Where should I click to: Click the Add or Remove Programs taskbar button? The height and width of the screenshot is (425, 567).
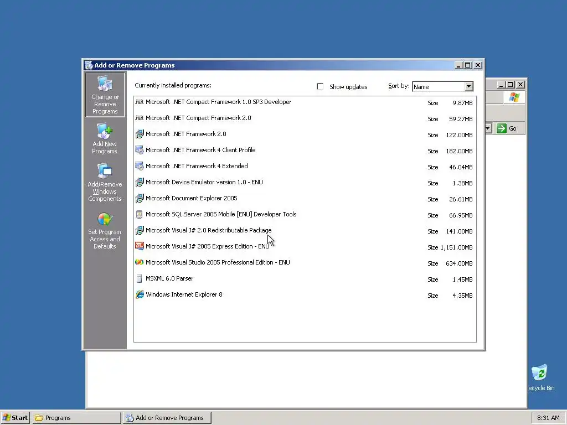pos(167,418)
